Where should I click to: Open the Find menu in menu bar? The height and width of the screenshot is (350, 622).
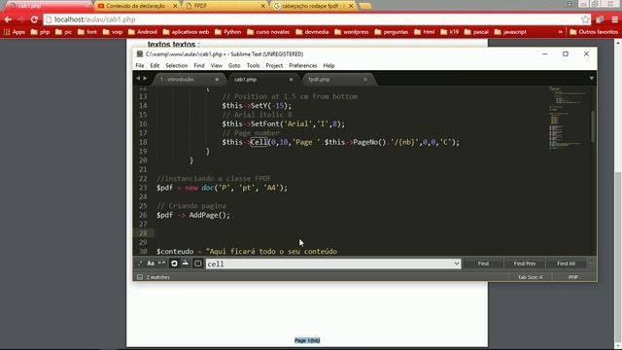(x=199, y=65)
